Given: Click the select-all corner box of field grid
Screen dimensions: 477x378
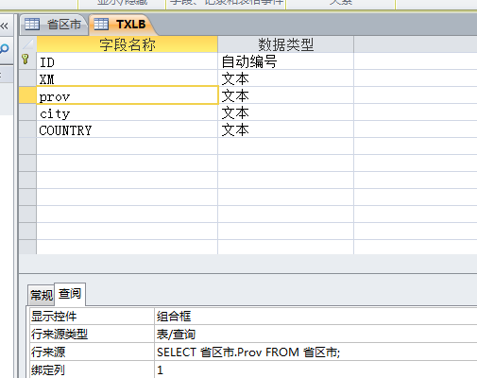Looking at the screenshot, I should tap(27, 44).
